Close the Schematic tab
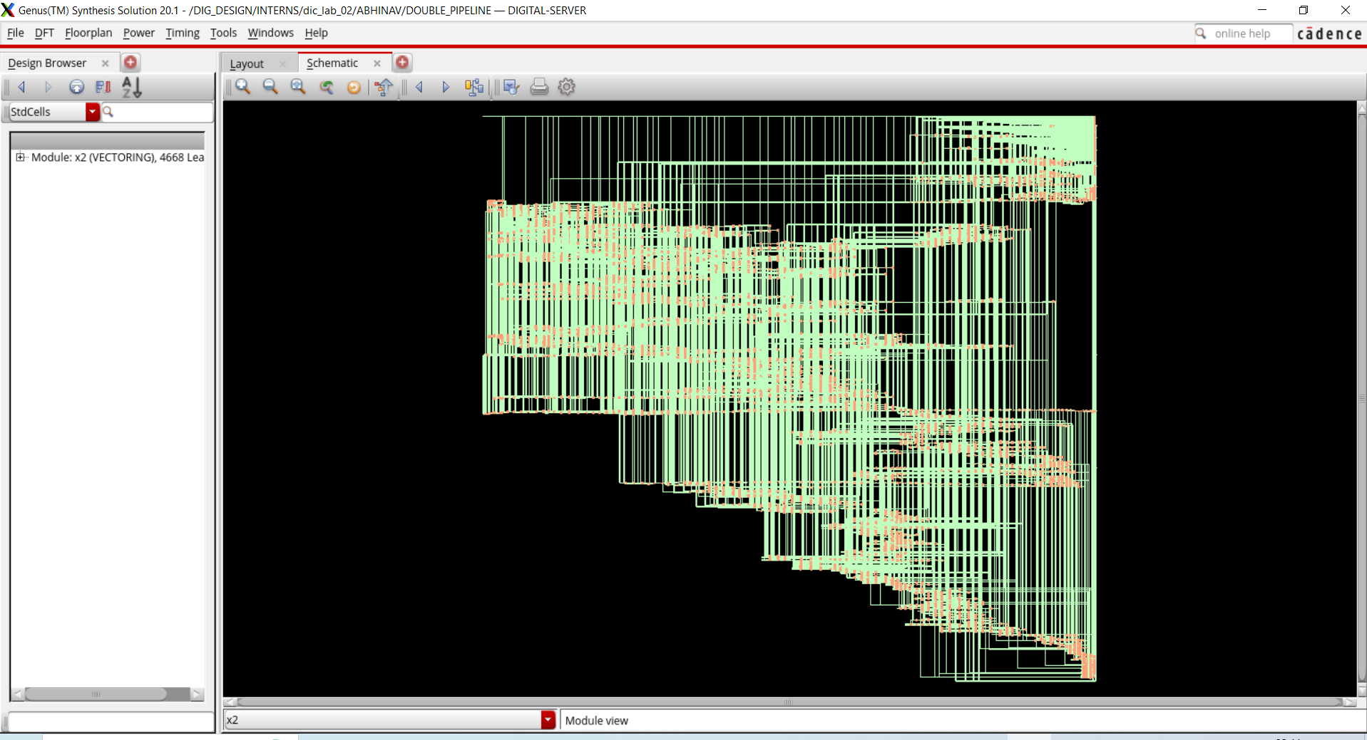The width and height of the screenshot is (1367, 740). tap(377, 63)
